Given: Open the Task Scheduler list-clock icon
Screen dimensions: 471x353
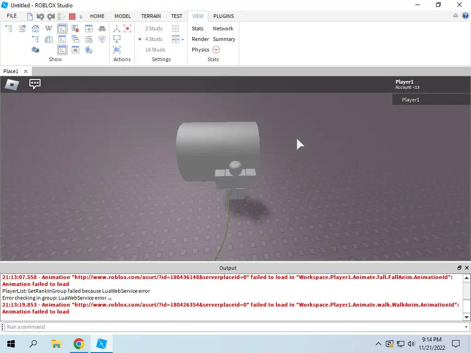Looking at the screenshot, I should (x=89, y=39).
